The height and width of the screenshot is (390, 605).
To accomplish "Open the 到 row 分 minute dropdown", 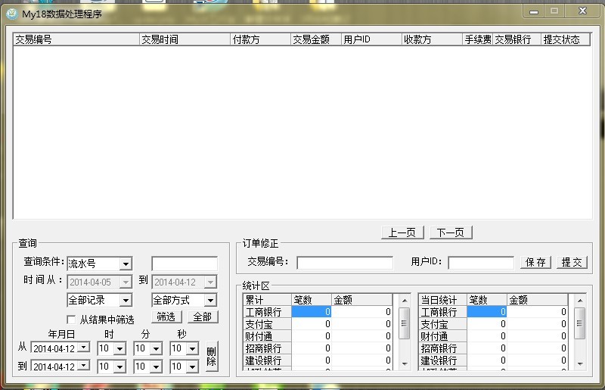I will 156,367.
